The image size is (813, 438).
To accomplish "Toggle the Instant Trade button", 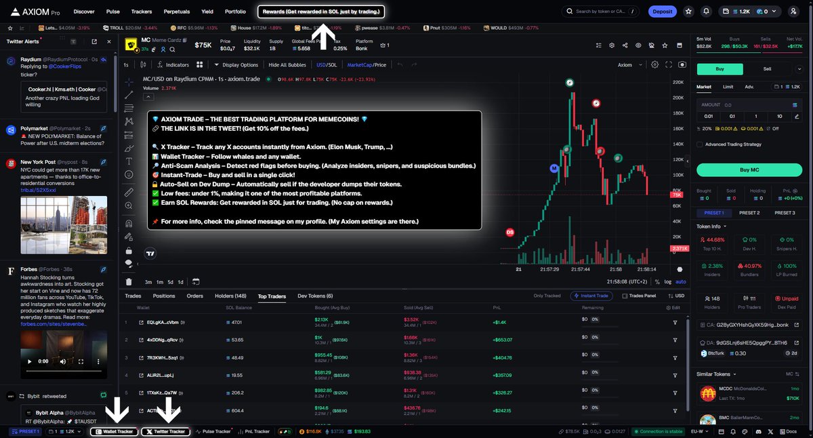I will (x=592, y=296).
